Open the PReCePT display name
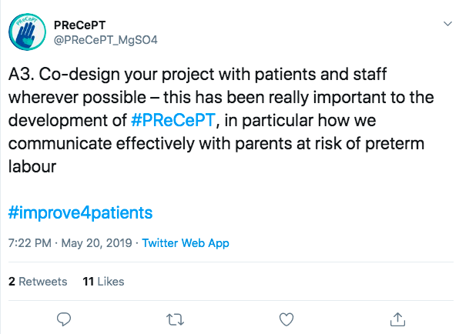Image resolution: width=459 pixels, height=334 pixels. pyautogui.click(x=79, y=25)
